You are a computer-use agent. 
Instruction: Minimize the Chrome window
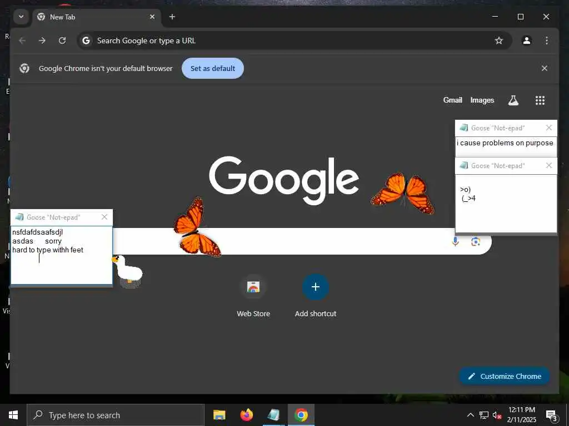[x=495, y=17]
